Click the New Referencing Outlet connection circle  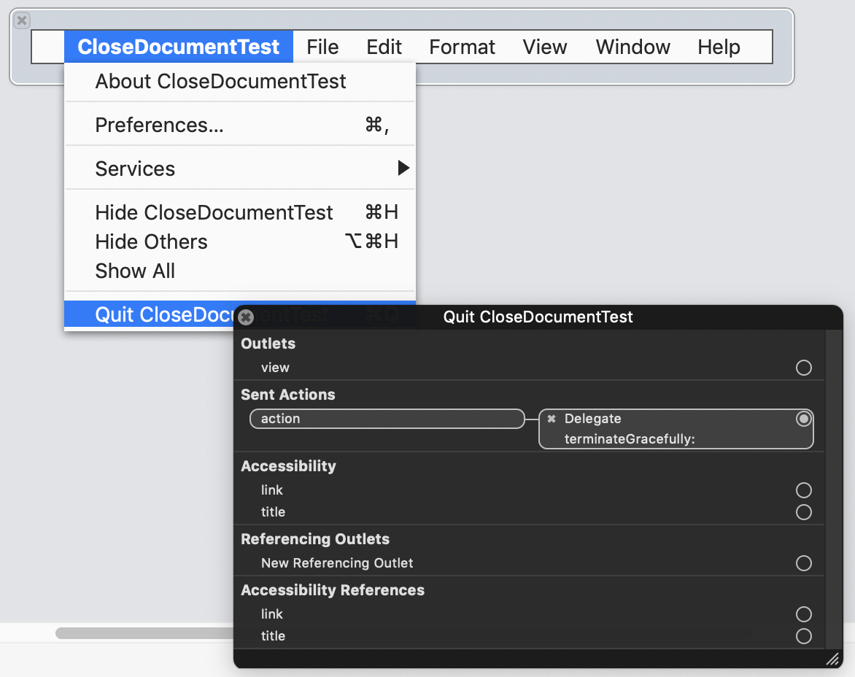tap(803, 563)
